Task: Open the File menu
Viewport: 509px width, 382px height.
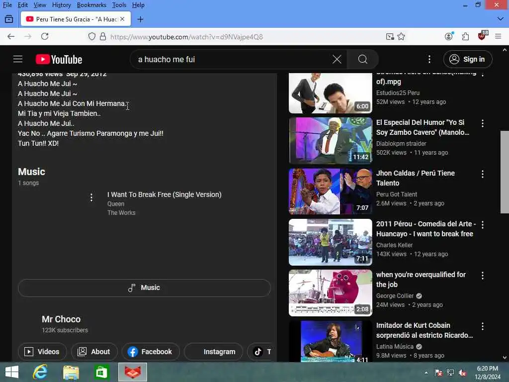Action: (x=7, y=5)
